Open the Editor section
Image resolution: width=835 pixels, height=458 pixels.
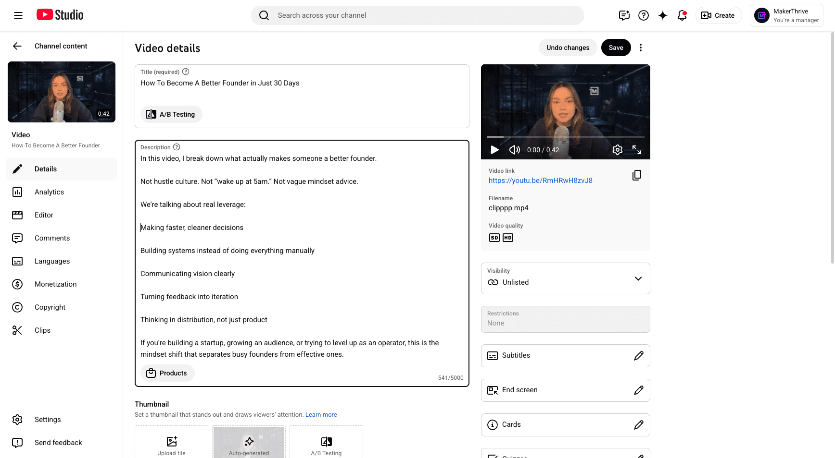pos(62,215)
